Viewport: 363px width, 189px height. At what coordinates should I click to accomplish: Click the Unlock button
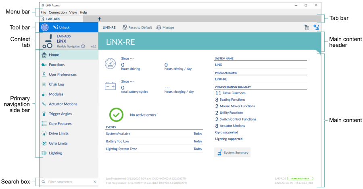point(61,27)
